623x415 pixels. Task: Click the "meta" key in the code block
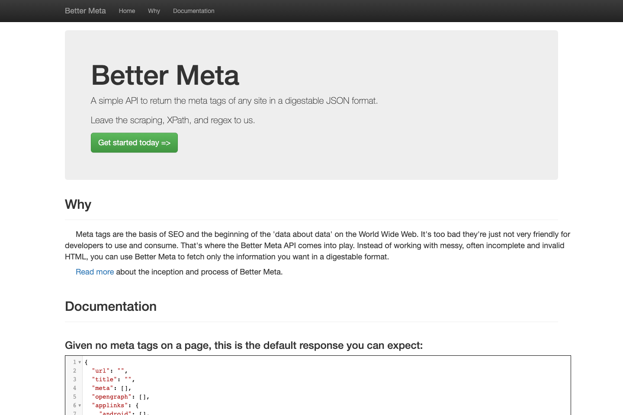103,388
